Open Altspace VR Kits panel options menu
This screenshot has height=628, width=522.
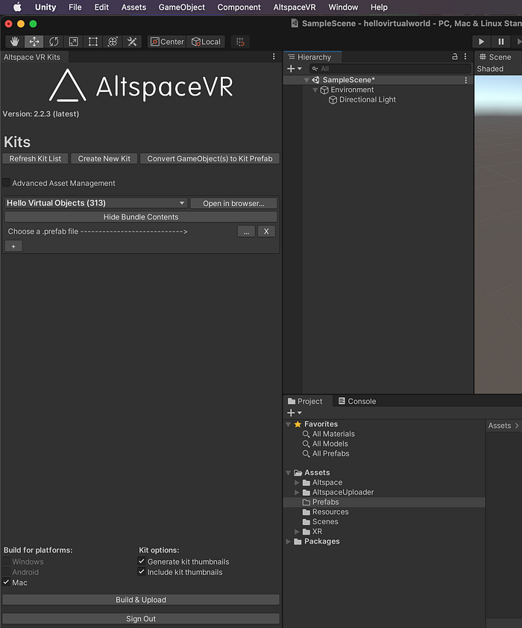click(274, 57)
